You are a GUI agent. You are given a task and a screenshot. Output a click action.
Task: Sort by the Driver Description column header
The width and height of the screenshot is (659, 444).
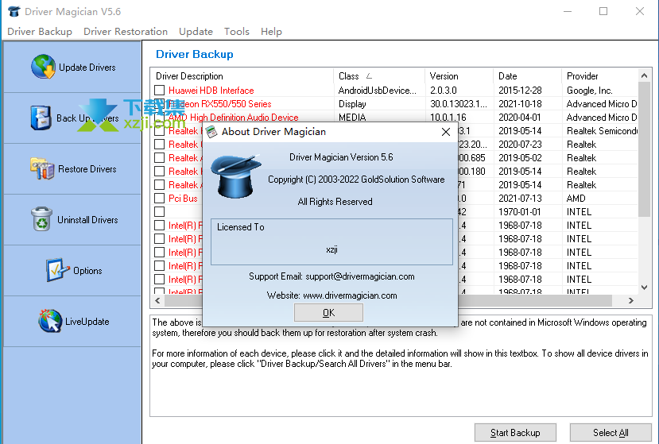(242, 76)
